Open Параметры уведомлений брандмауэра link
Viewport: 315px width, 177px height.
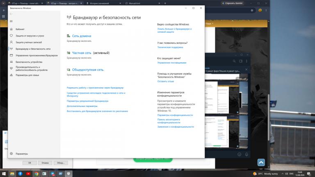88,101
